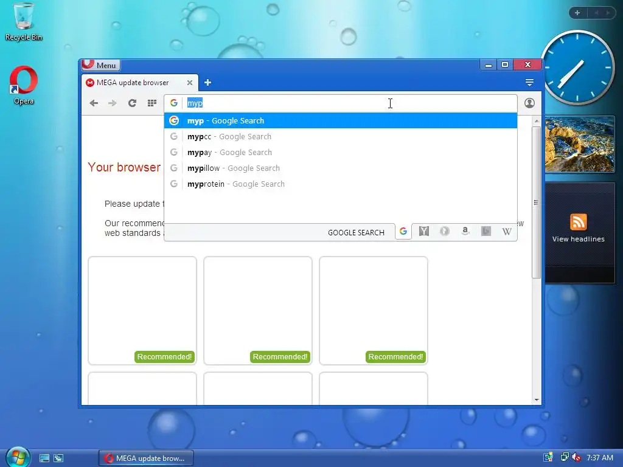Open Recycle Bin desktop icon
623x467 pixels.
tap(24, 22)
